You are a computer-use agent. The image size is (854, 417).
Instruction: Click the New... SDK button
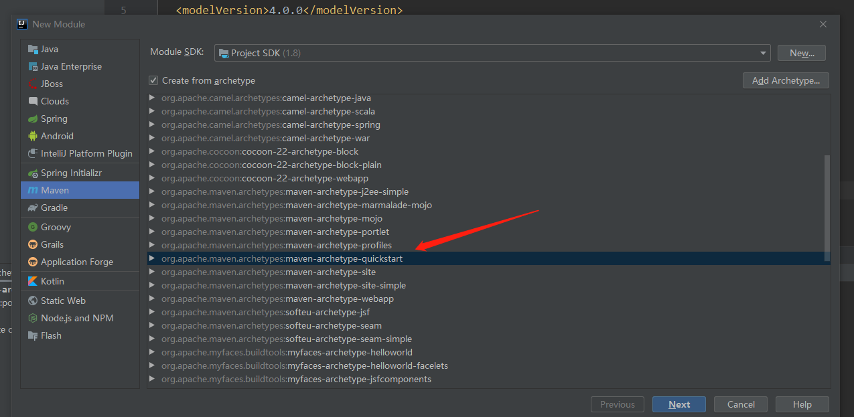click(802, 53)
